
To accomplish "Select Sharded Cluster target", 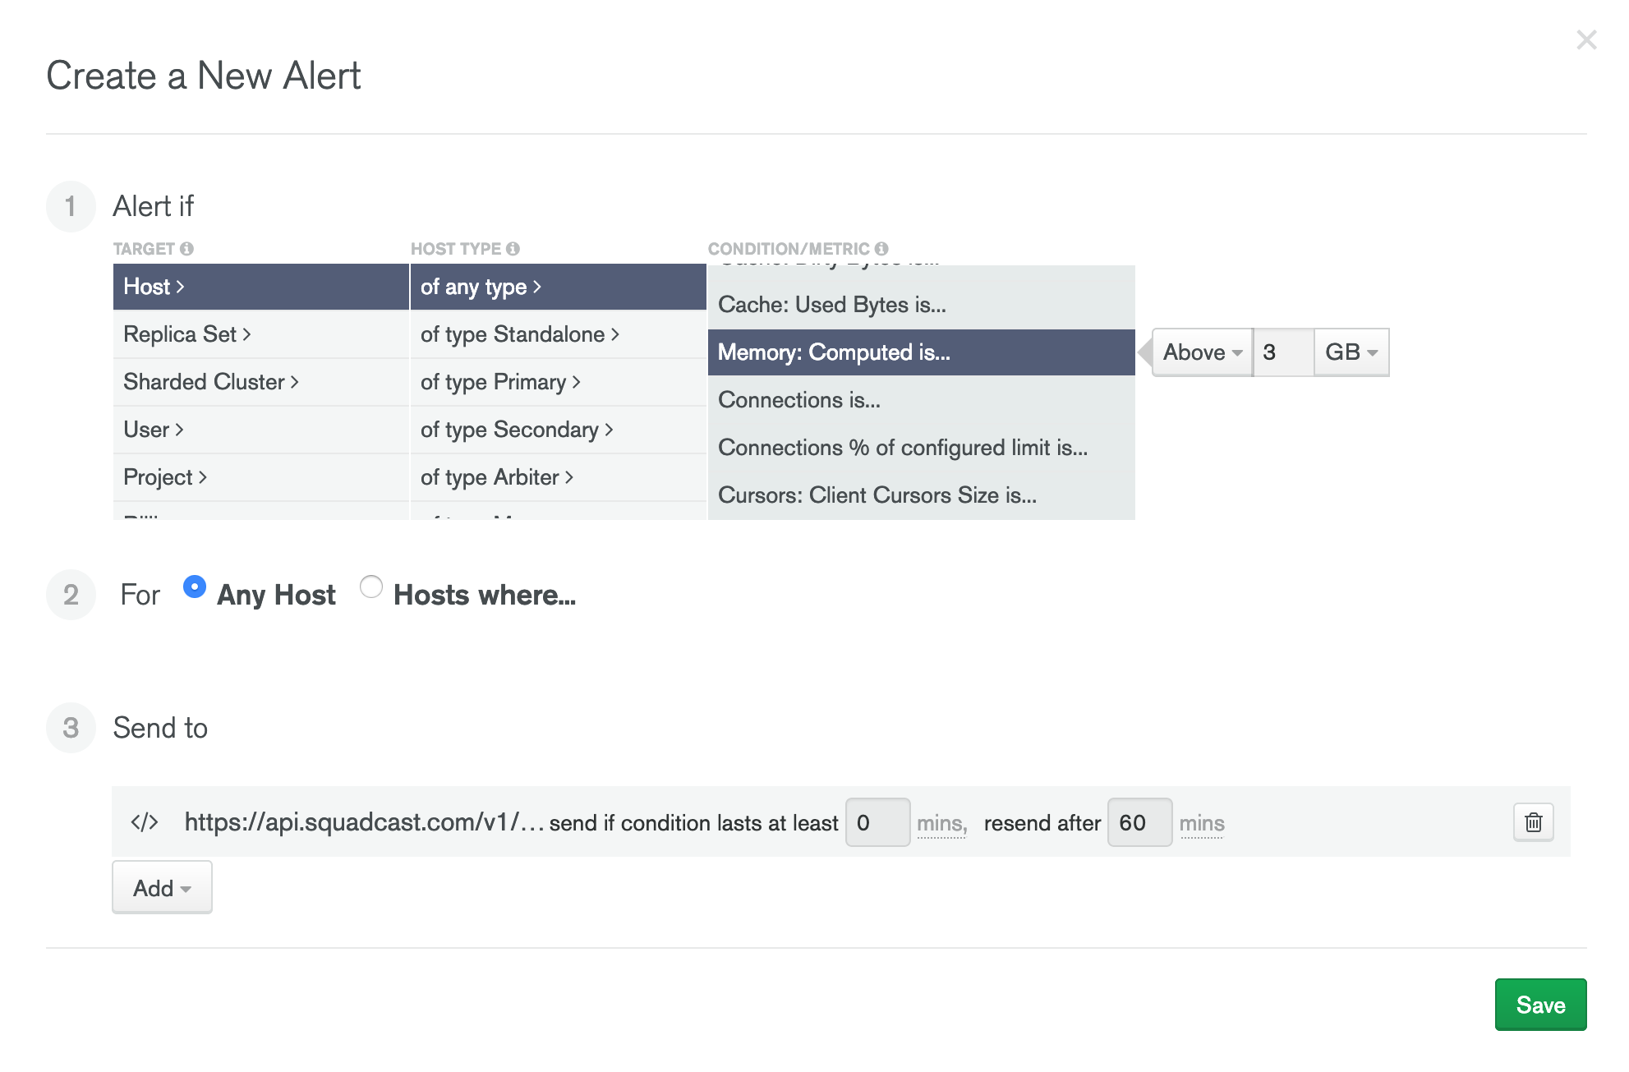I will (x=210, y=382).
